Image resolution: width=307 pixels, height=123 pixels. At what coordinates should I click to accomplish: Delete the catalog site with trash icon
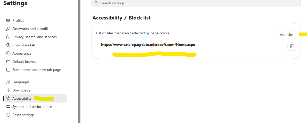coord(292,46)
